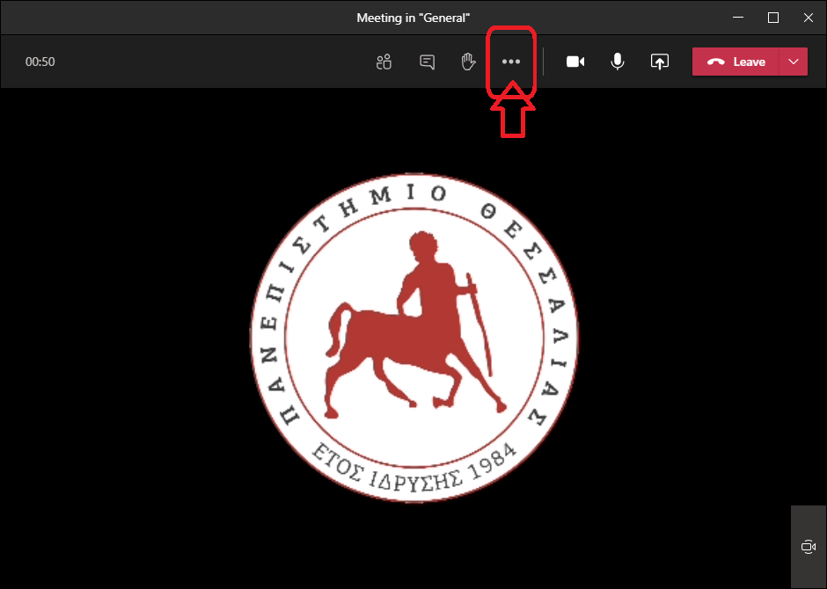
Task: Show the meeting participants panel
Action: [x=383, y=62]
